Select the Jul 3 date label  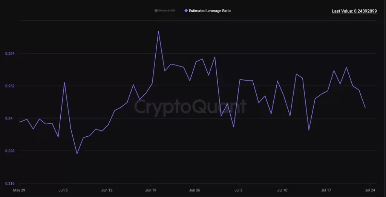tap(238, 190)
